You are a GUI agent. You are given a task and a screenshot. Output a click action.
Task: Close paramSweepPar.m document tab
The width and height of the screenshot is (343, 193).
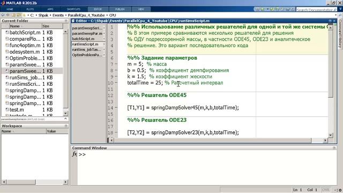[x=104, y=33]
